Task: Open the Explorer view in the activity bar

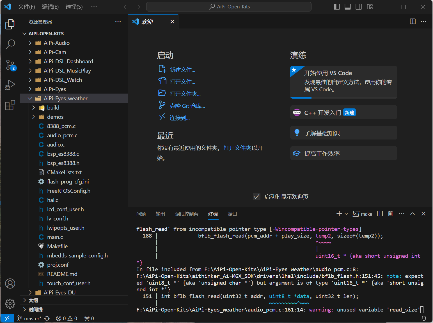Action: (10, 24)
